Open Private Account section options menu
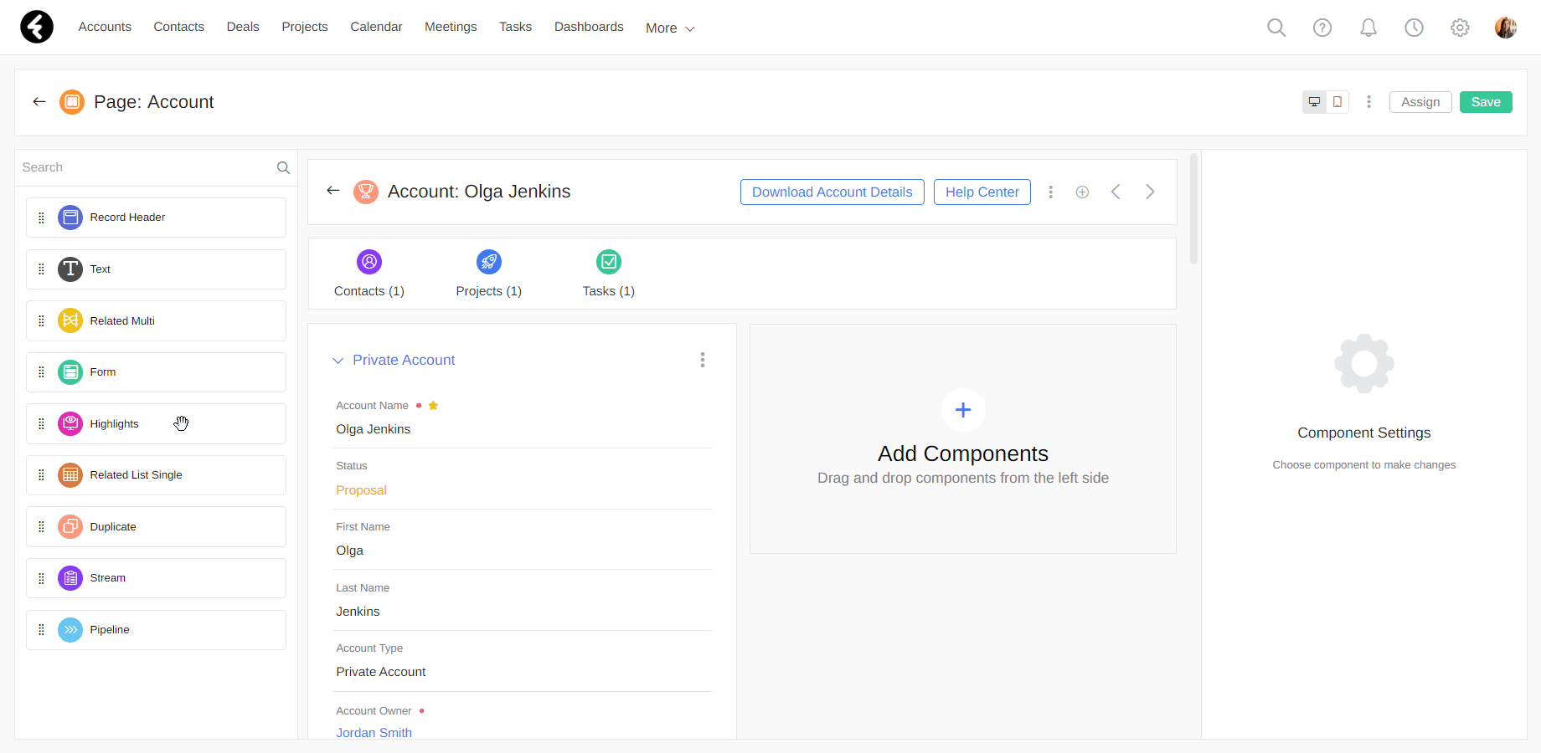1541x753 pixels. pyautogui.click(x=703, y=360)
